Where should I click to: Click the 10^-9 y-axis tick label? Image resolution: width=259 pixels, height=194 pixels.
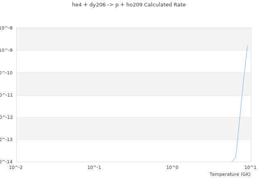pos(6,51)
